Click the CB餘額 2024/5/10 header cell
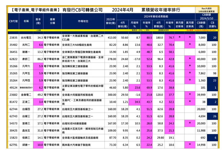Image resolution: width=223 pixels, height=158 pixels. [x=206, y=17]
